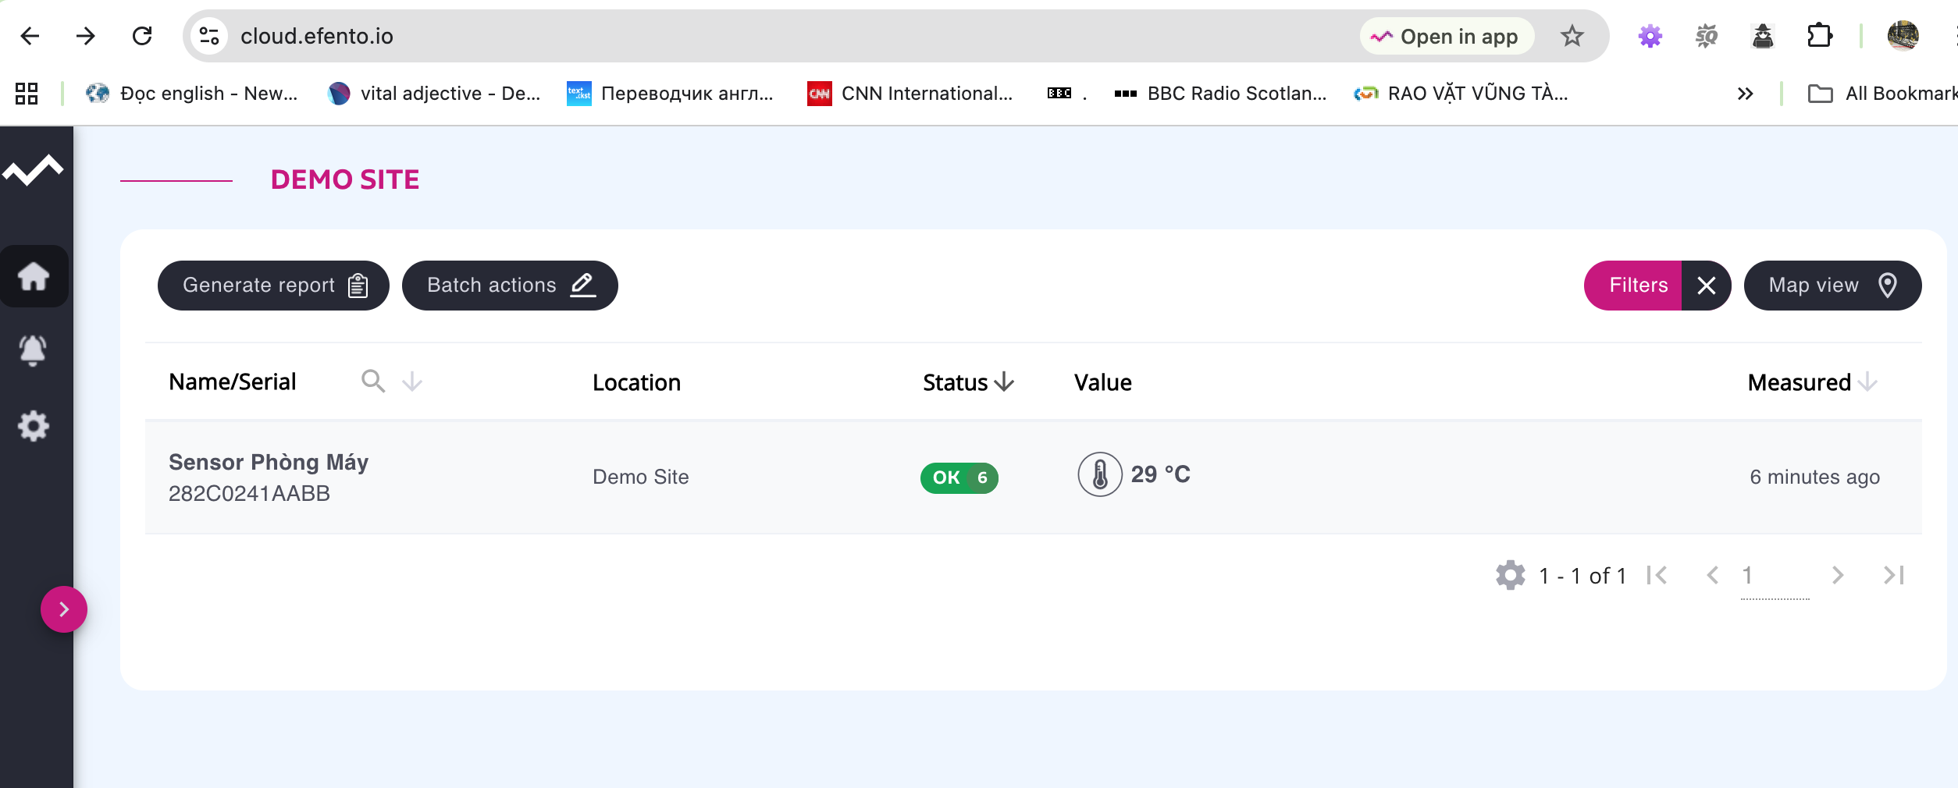
Task: Show hidden bookmarks overflow chevron
Action: pyautogui.click(x=1746, y=94)
